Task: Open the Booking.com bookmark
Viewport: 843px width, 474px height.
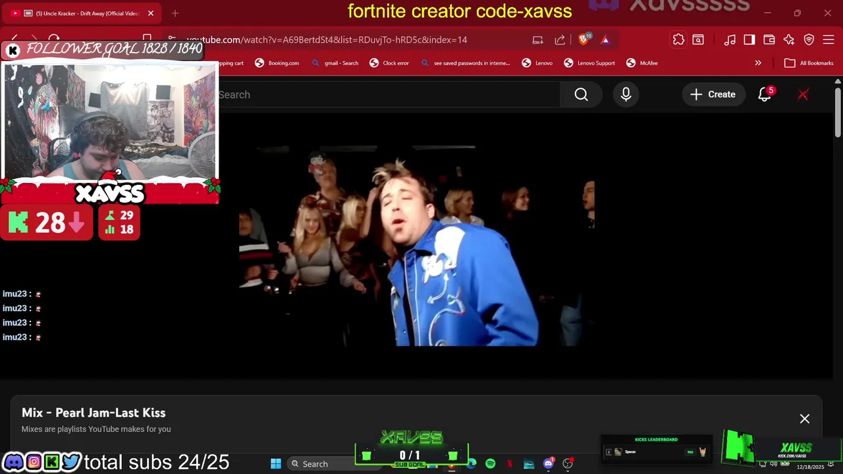Action: tap(277, 63)
